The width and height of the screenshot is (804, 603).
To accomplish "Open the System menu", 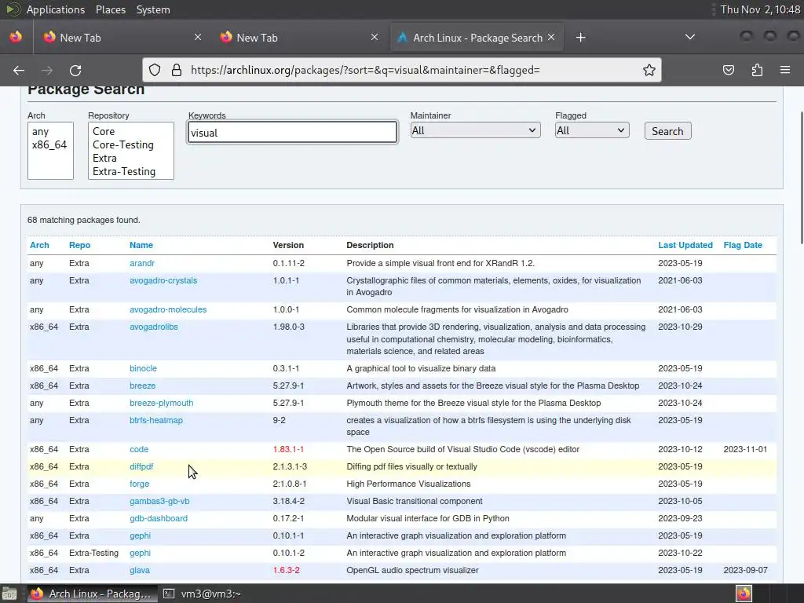I will pos(153,9).
